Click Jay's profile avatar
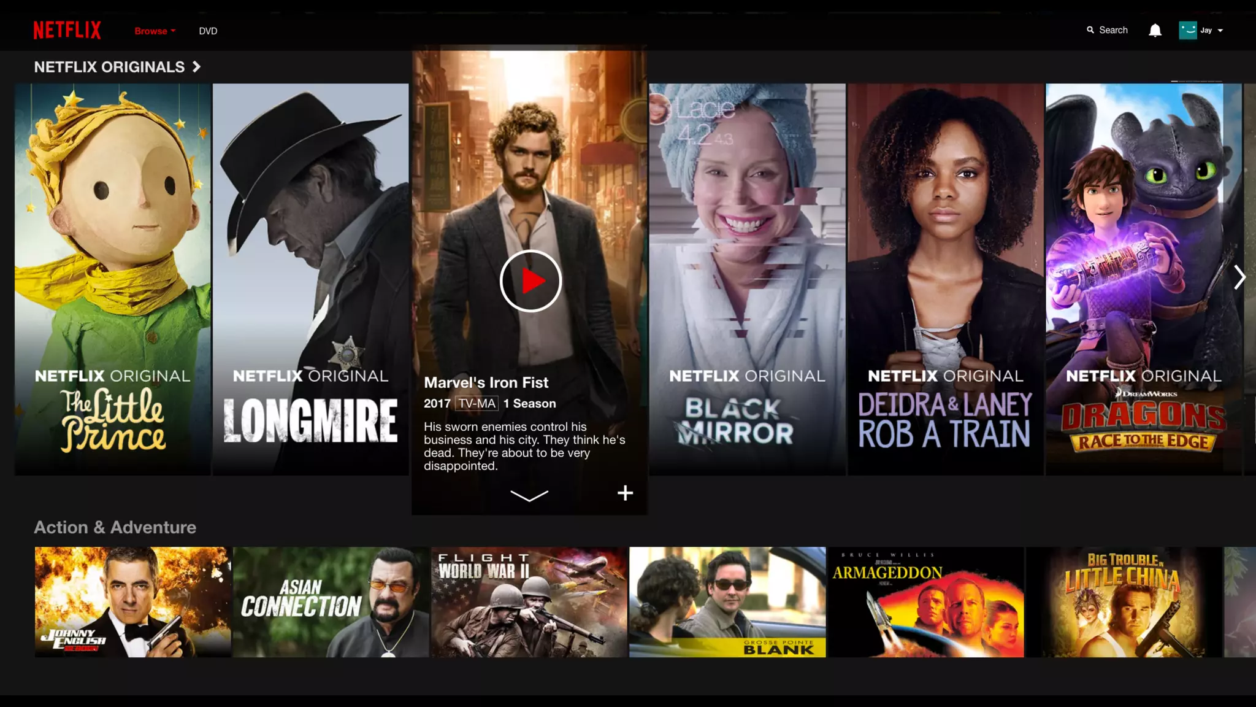 coord(1187,30)
